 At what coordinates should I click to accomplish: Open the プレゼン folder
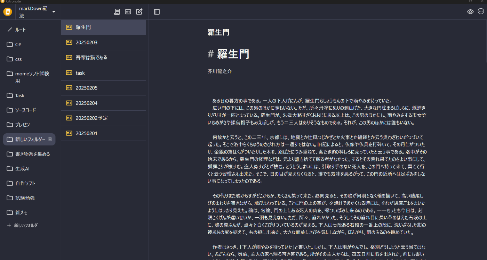[x=29, y=125]
